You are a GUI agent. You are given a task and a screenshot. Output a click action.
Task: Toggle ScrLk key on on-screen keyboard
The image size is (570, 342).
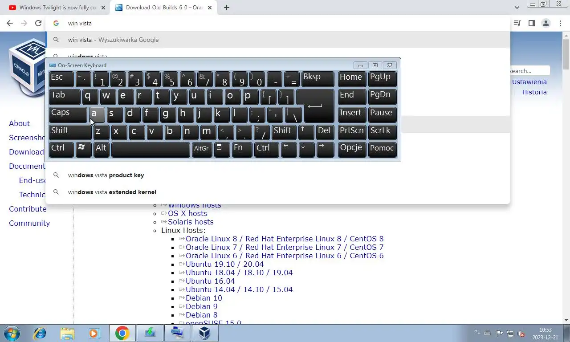coord(382,132)
